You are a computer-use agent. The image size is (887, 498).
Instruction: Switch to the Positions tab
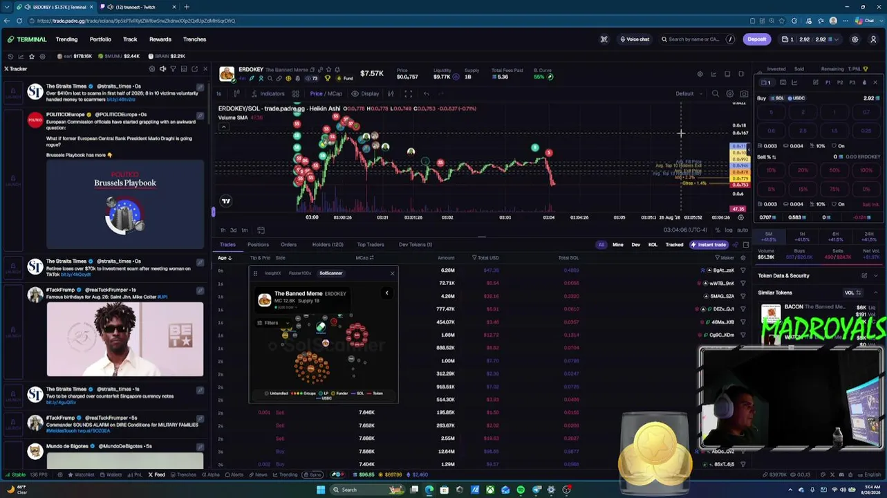pos(258,245)
